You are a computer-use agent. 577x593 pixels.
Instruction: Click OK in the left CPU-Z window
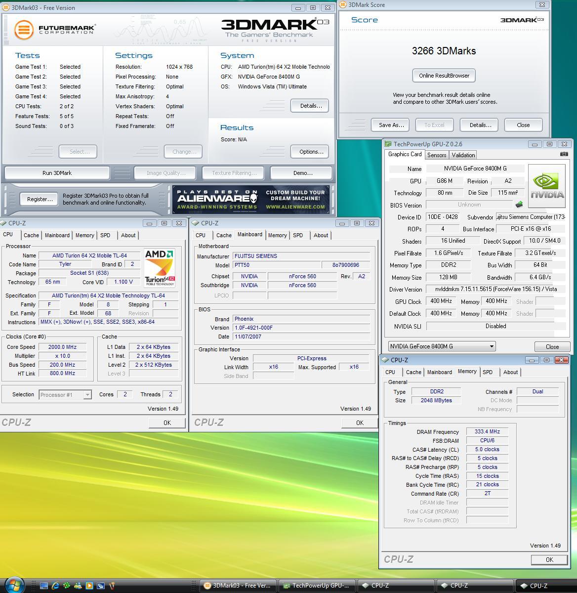pos(167,423)
